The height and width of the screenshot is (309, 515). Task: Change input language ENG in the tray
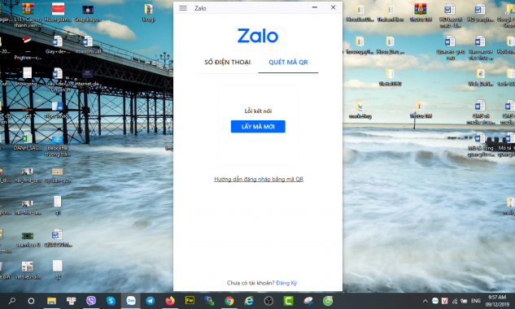(476, 301)
